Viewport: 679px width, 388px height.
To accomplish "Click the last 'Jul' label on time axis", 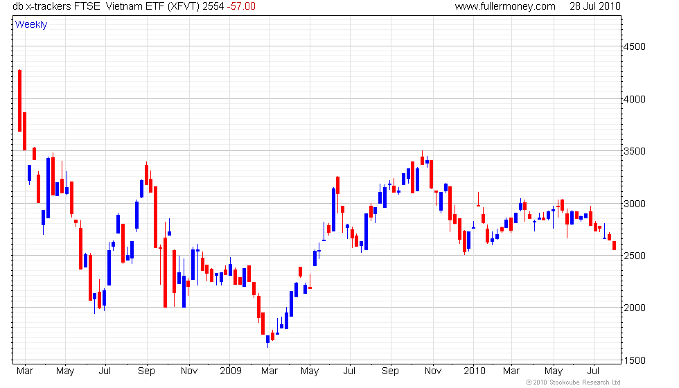I will tap(593, 371).
